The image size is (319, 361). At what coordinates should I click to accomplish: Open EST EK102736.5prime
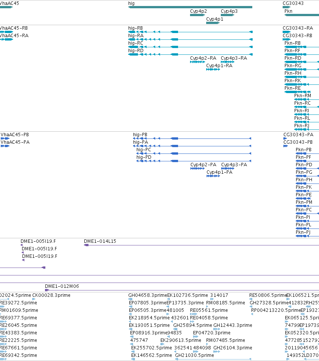[168, 299]
